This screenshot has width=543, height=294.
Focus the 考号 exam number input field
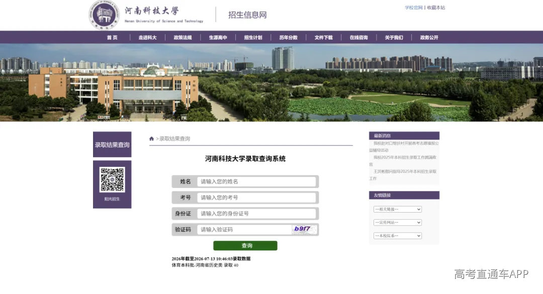(x=256, y=198)
